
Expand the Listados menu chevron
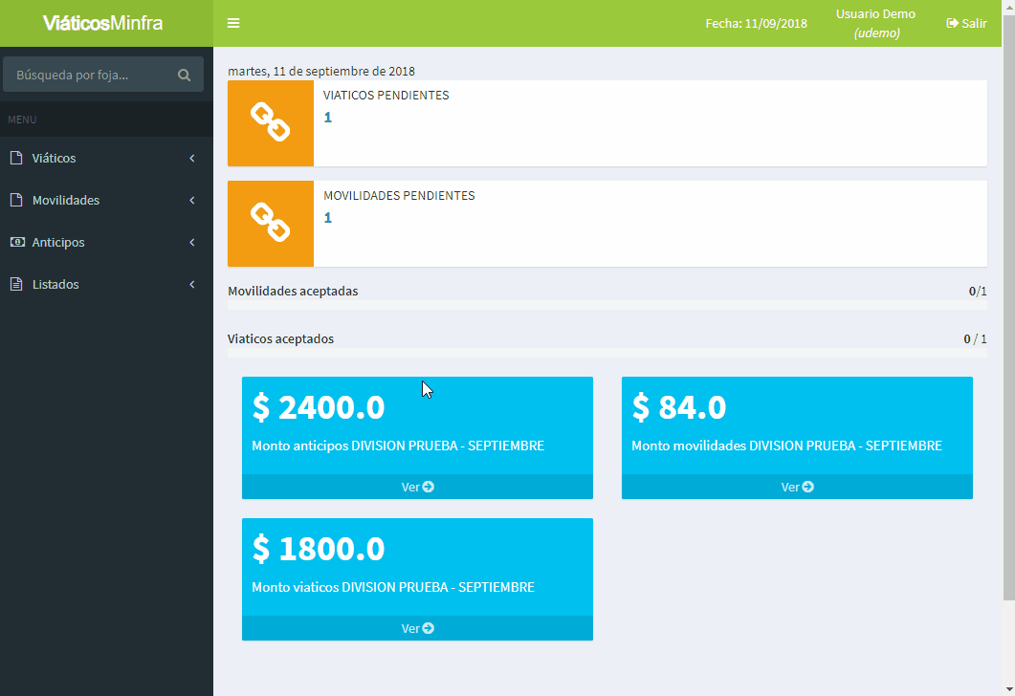(x=192, y=284)
